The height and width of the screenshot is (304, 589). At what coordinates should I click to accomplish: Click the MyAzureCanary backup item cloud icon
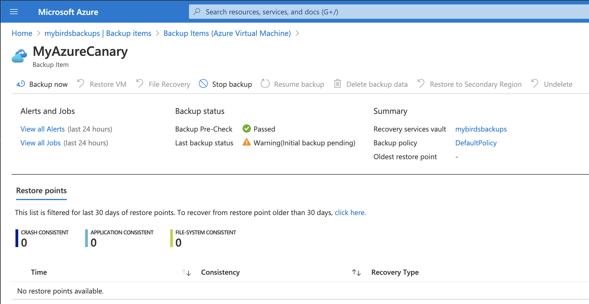point(19,56)
